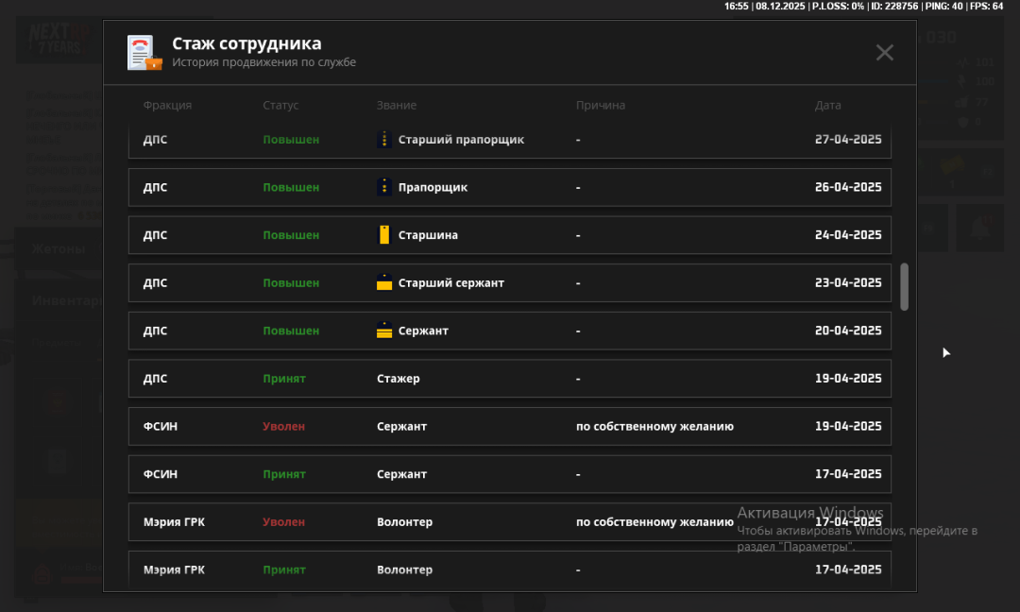
Task: Click the Дата column header
Action: tap(827, 106)
